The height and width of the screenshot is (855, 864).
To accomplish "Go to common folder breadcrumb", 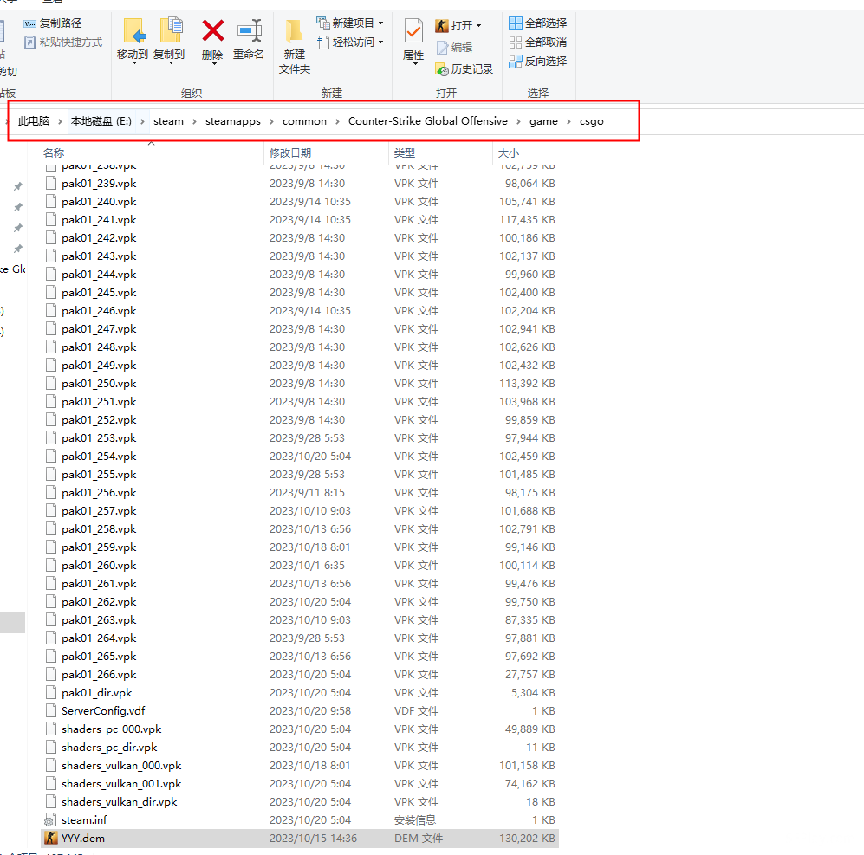I will click(x=305, y=121).
